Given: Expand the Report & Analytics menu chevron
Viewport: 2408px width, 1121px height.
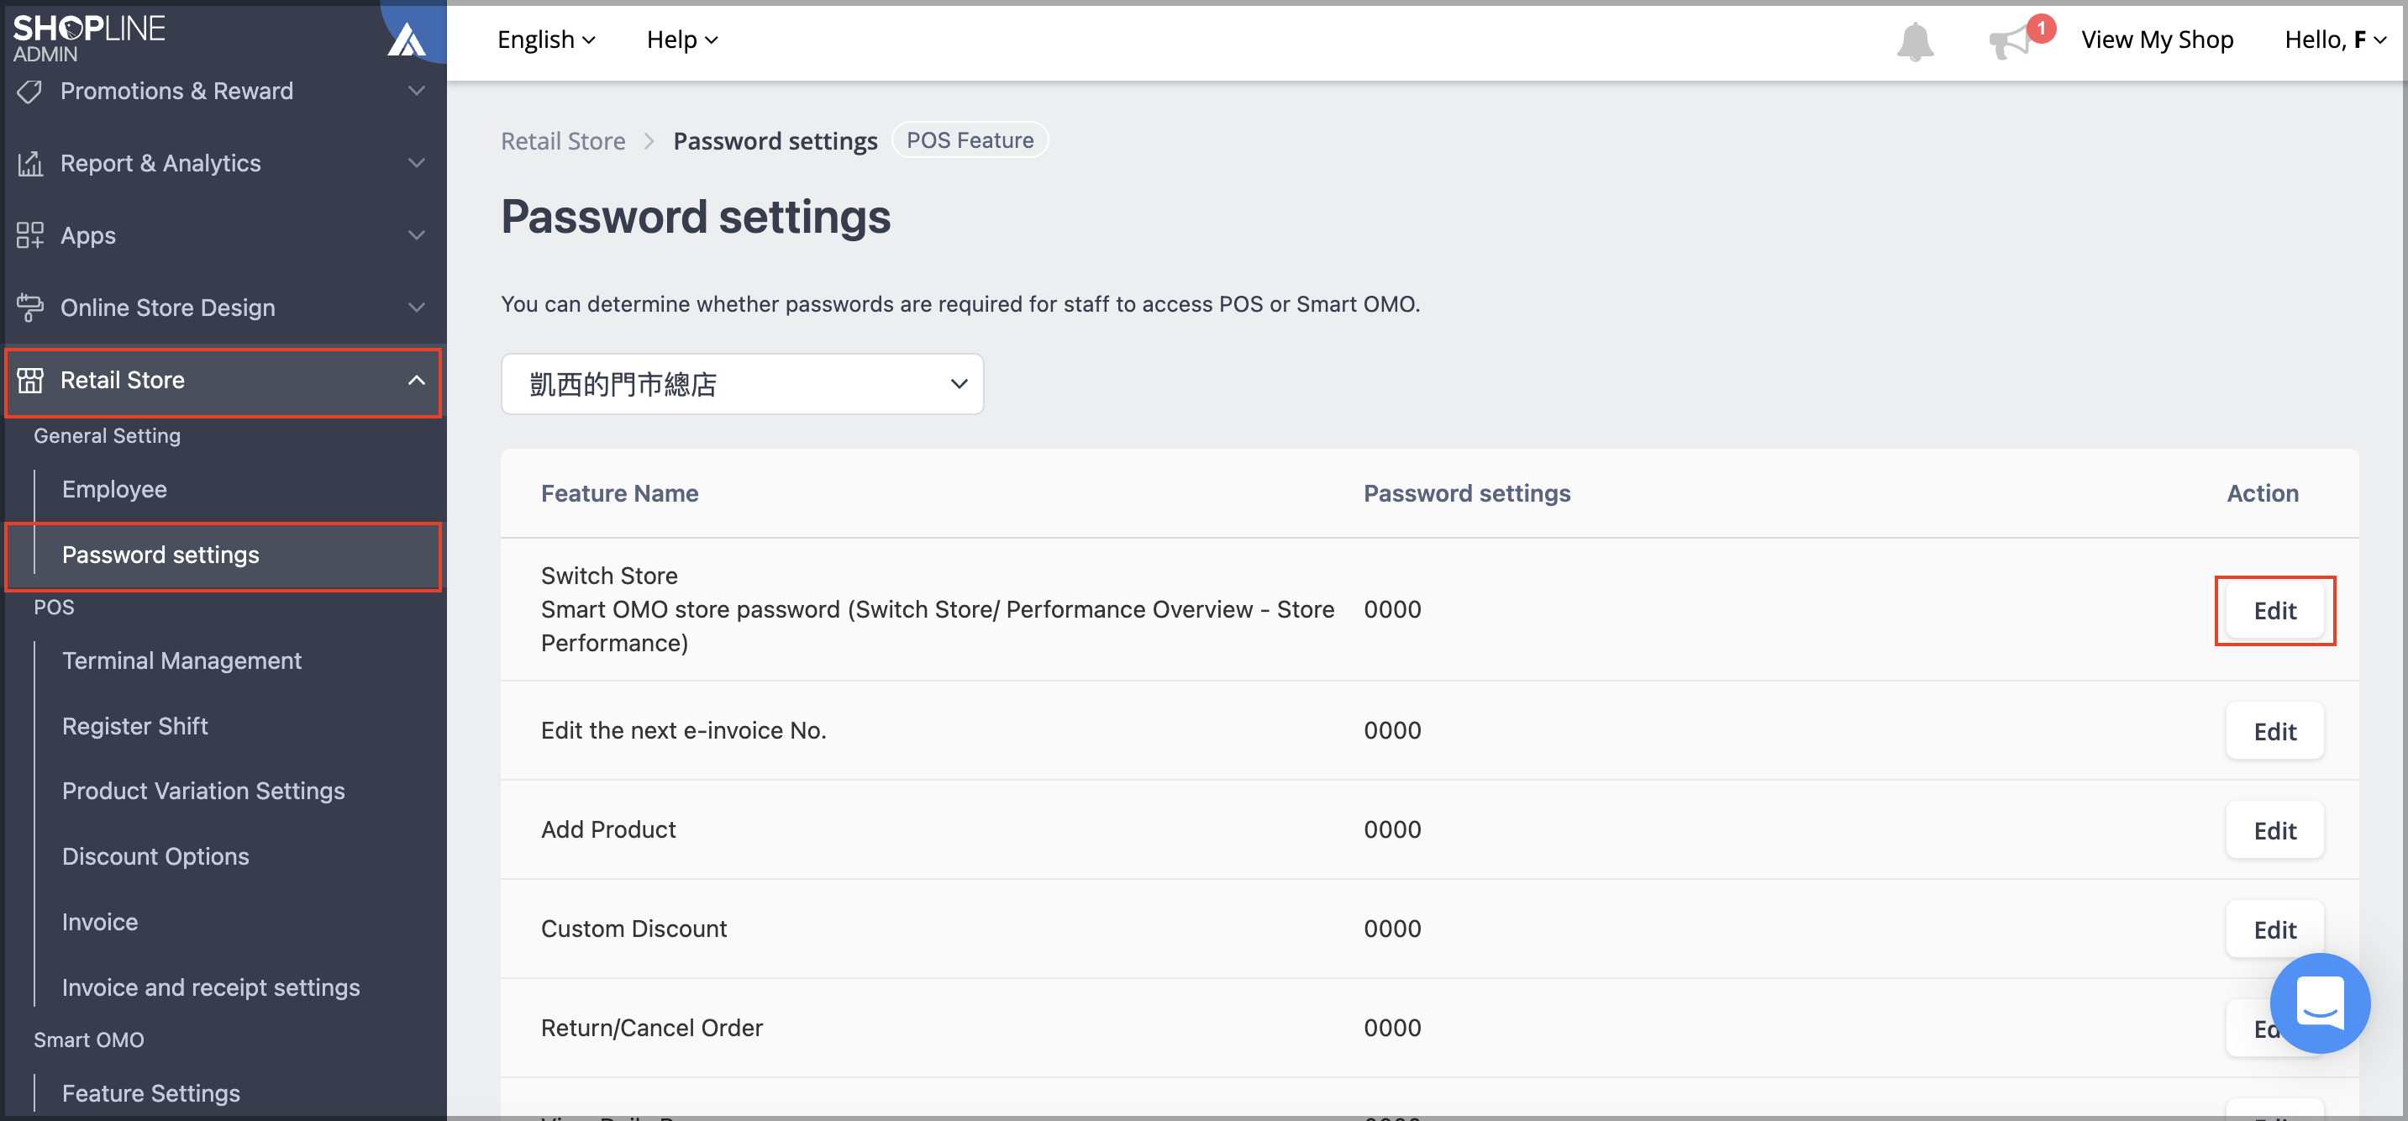Looking at the screenshot, I should click(x=417, y=163).
